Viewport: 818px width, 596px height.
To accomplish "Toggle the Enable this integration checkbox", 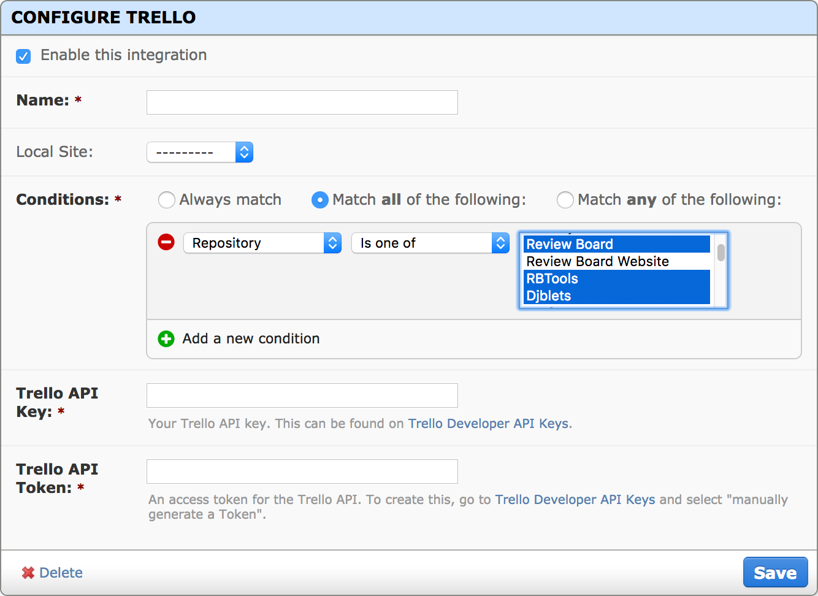I will point(23,56).
